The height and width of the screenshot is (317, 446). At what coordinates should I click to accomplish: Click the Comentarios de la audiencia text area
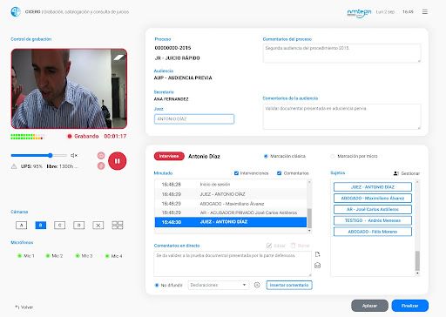[x=341, y=117]
